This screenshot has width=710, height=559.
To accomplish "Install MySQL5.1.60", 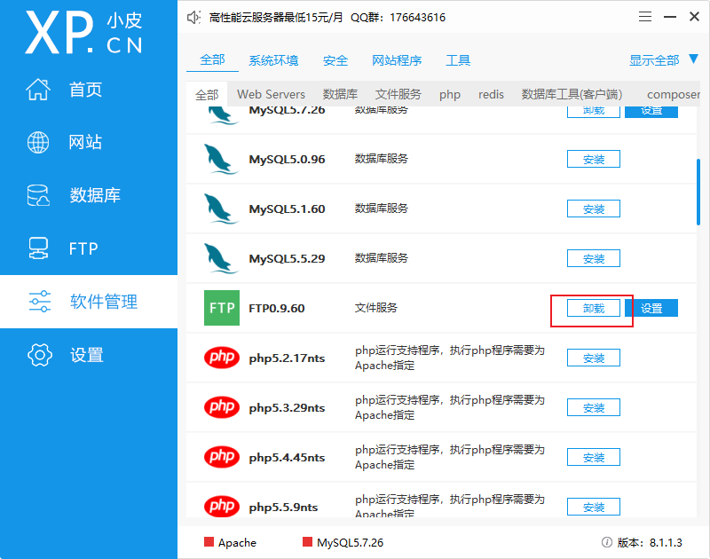I will (594, 209).
